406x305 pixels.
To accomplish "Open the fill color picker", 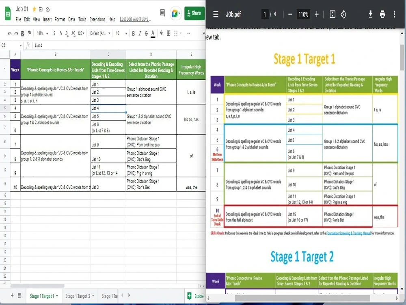I will click(162, 33).
